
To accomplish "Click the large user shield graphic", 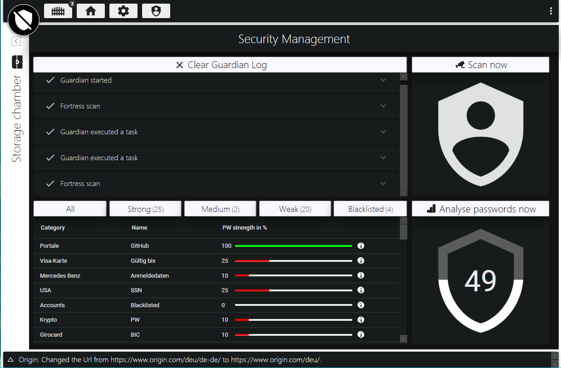I will pos(480,134).
